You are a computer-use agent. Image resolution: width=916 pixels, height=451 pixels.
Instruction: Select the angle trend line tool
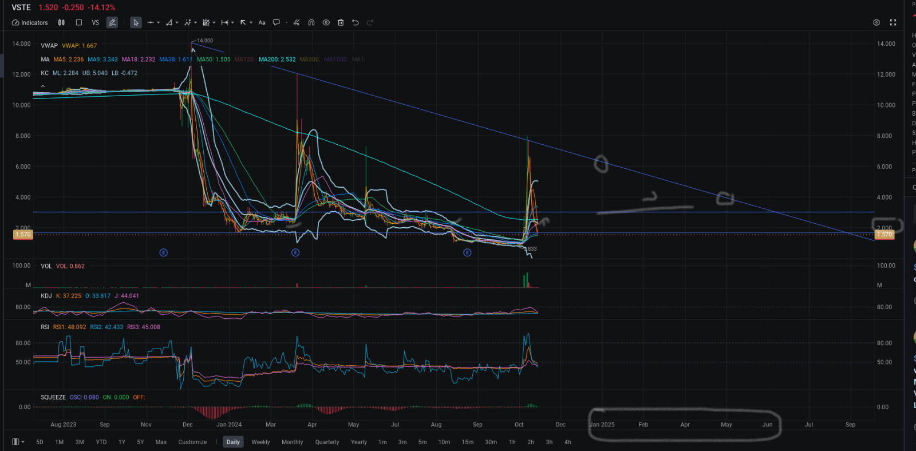[x=169, y=23]
